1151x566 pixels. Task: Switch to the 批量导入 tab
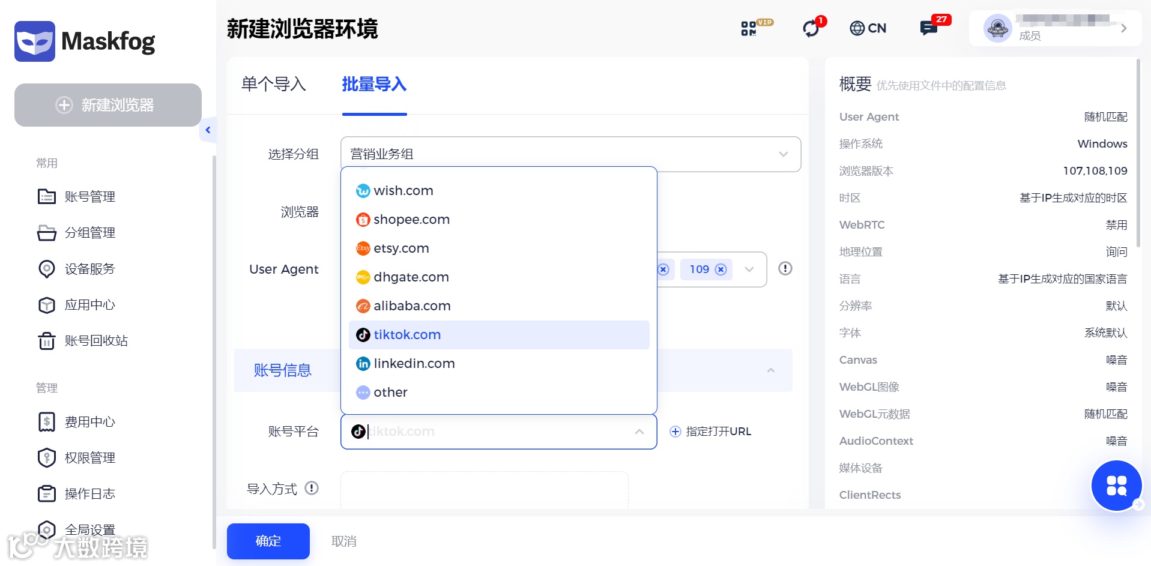374,85
